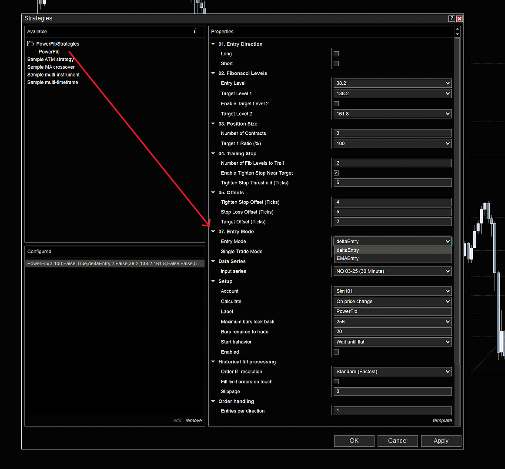
Task: Click the Apply button
Action: pos(441,441)
